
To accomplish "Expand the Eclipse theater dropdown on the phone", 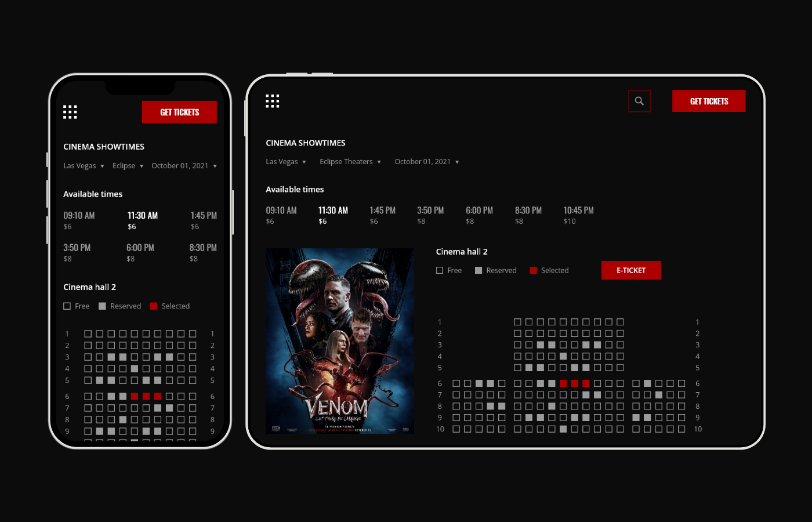I will [128, 166].
